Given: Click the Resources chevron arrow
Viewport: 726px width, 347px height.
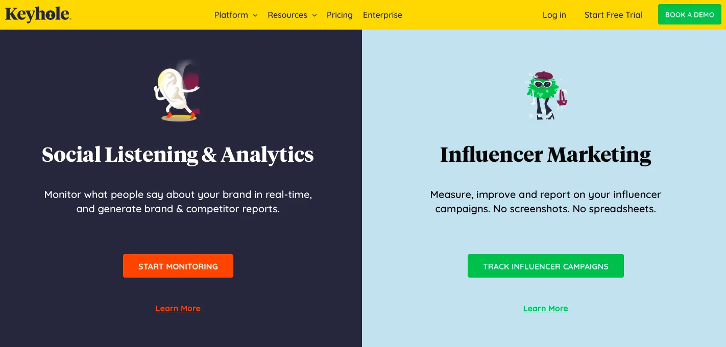Looking at the screenshot, I should [x=314, y=15].
